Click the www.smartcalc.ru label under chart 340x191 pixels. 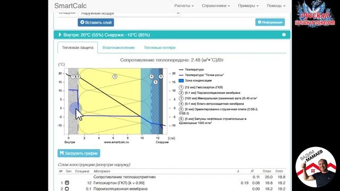[x=116, y=142]
